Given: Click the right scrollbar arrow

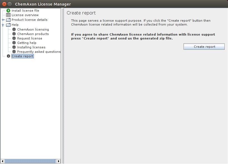Looking at the screenshot, I should click(x=59, y=161).
